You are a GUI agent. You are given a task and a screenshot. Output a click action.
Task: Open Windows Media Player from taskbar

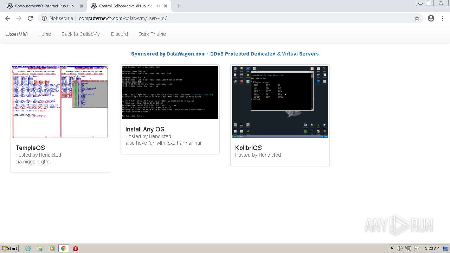pyautogui.click(x=52, y=248)
